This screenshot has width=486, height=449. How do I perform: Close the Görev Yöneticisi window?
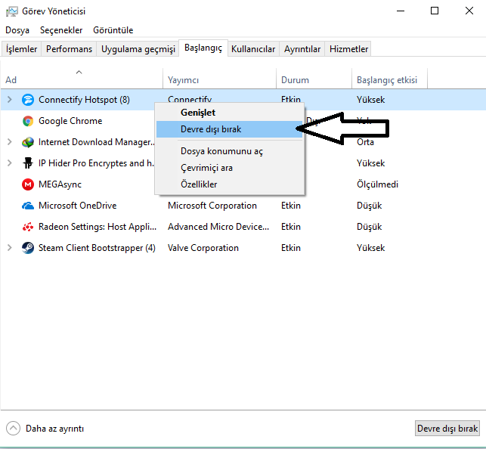(469, 11)
